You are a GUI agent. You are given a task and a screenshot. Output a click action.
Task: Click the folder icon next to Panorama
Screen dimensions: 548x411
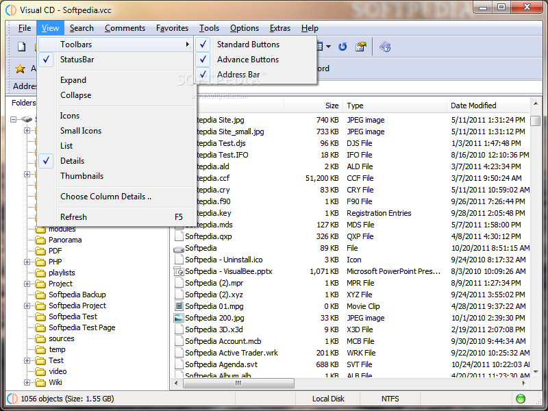pyautogui.click(x=40, y=240)
